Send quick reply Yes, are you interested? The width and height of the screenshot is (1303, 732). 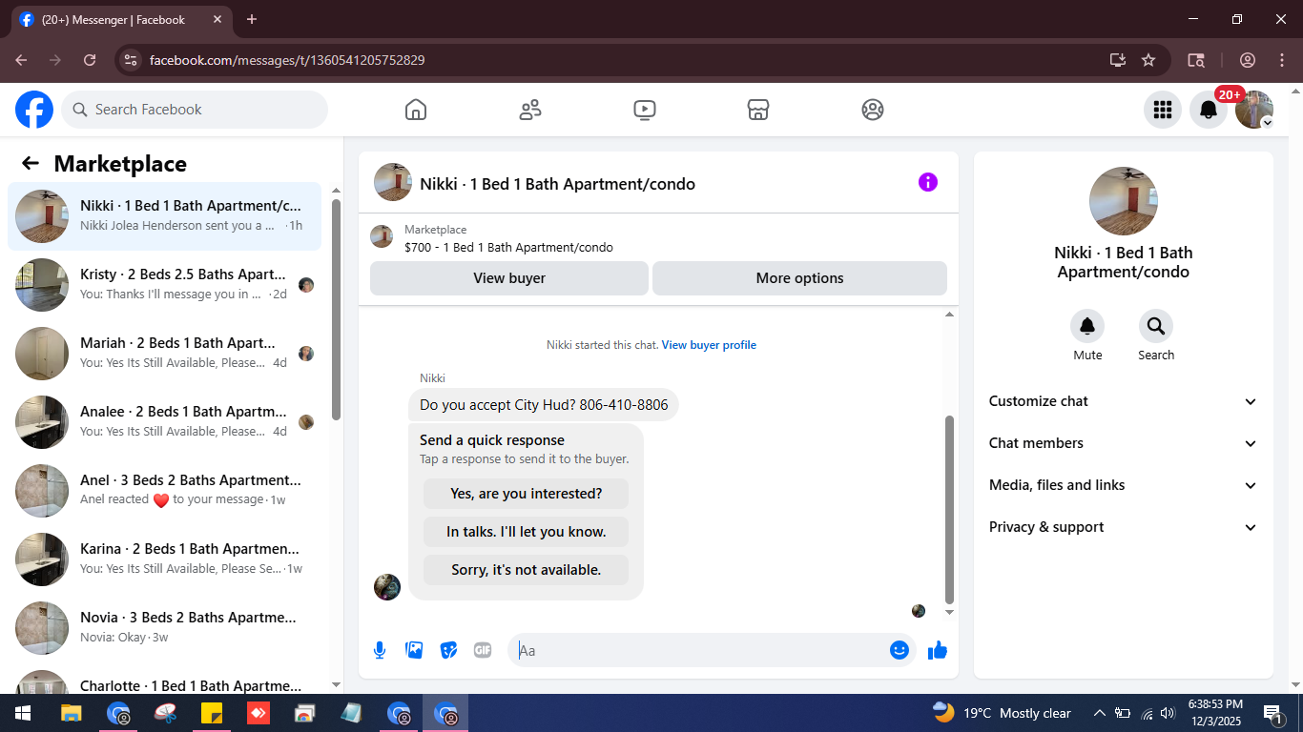(526, 494)
